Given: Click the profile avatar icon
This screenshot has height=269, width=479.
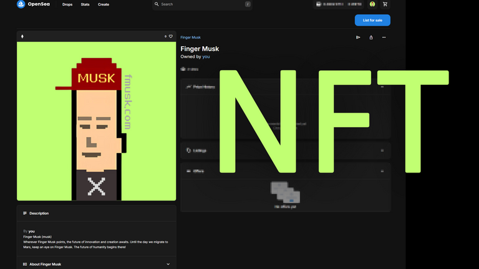Looking at the screenshot, I should coord(372,4).
